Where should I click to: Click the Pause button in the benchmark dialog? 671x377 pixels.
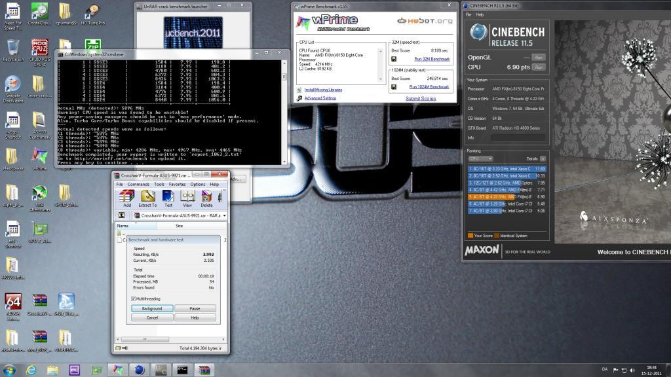pos(195,308)
